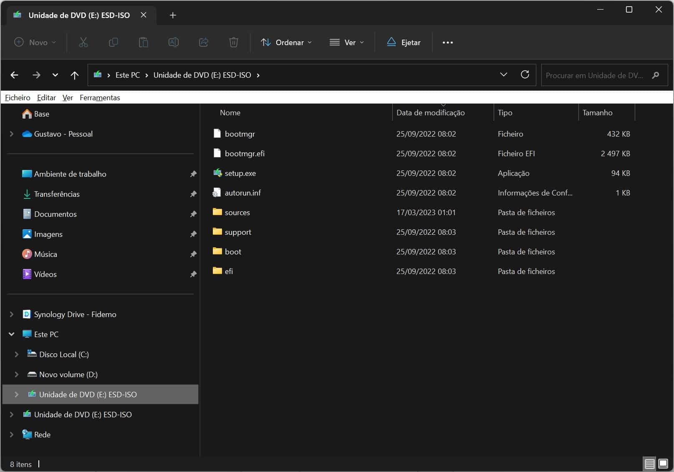The width and height of the screenshot is (674, 472).
Task: Select the autorun.inf file icon
Action: pos(217,192)
